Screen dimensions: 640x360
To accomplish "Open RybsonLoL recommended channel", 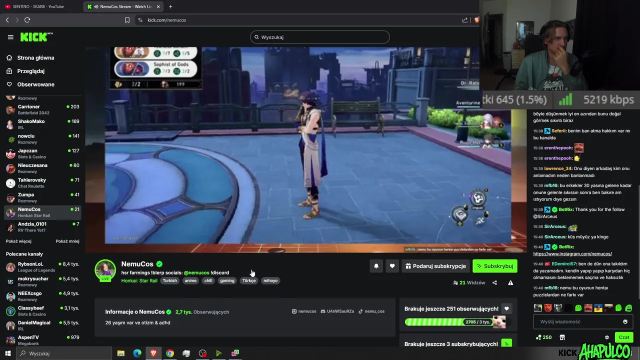I will coord(42,267).
